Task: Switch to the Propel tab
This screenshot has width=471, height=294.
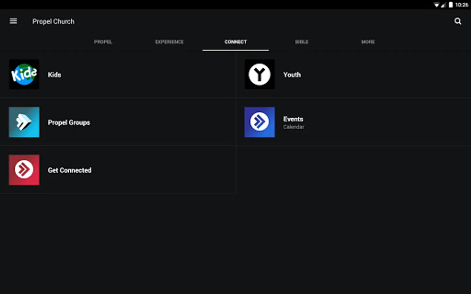Action: (x=103, y=42)
